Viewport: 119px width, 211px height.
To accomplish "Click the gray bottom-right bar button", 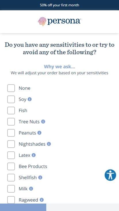I will (x=82, y=207).
